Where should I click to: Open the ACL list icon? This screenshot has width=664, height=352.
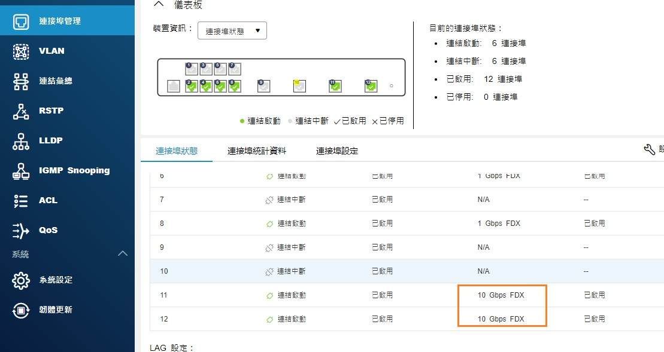[x=21, y=201]
